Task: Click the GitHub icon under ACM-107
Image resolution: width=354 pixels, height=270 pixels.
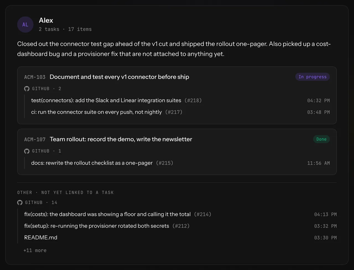Action: 27,151
